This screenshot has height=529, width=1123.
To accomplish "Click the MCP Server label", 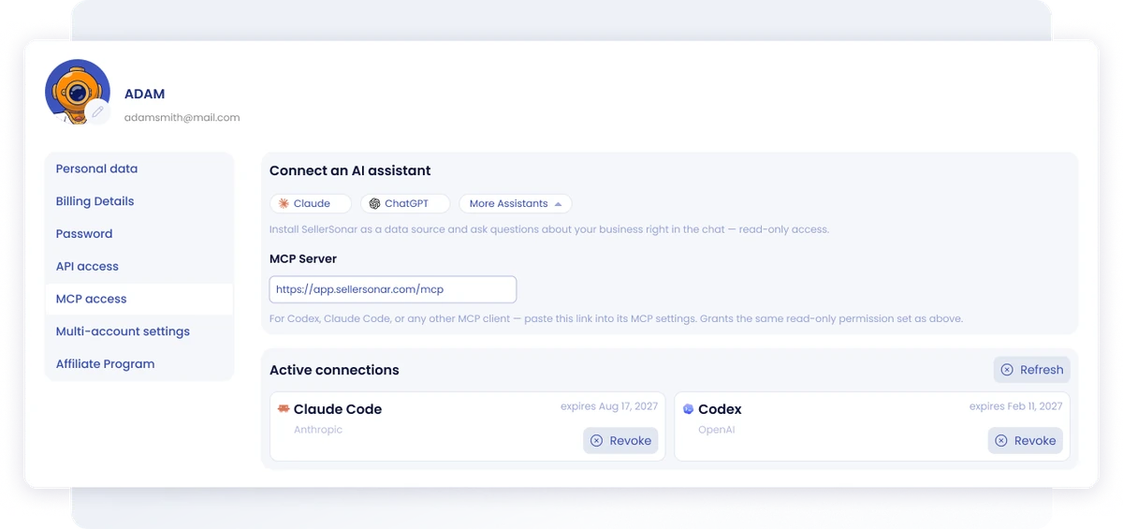I will click(303, 258).
